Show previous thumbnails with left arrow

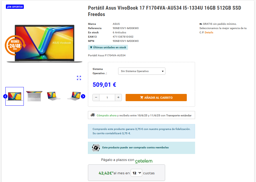(x=5, y=96)
